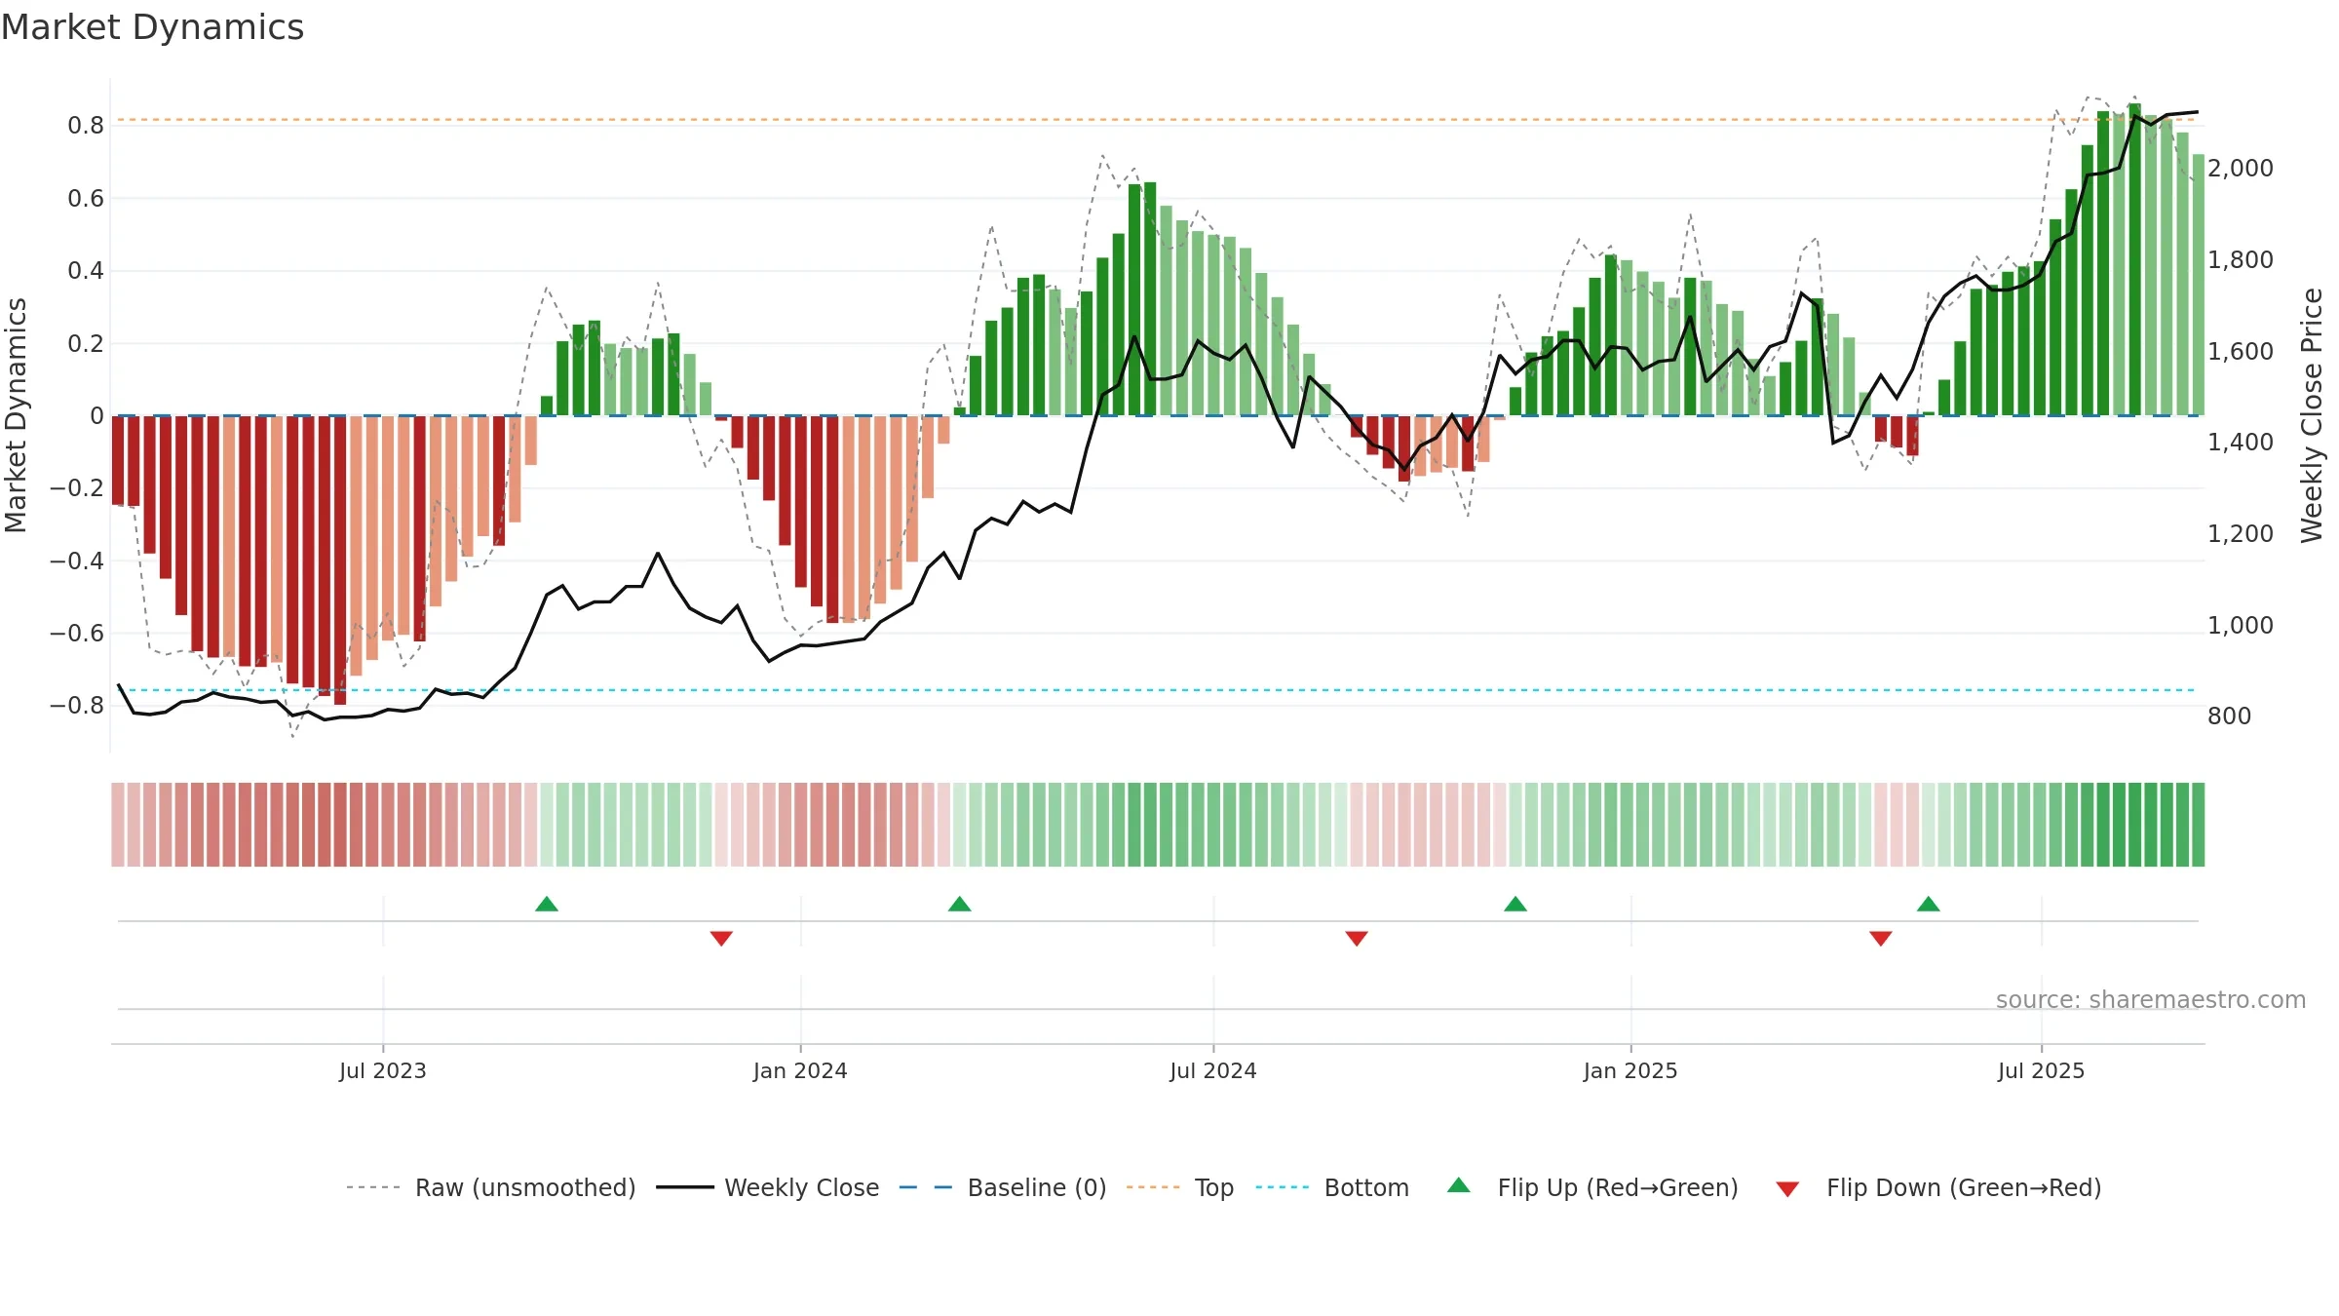Click the 800 price axis label
The width and height of the screenshot is (2339, 1316).
tap(2230, 716)
